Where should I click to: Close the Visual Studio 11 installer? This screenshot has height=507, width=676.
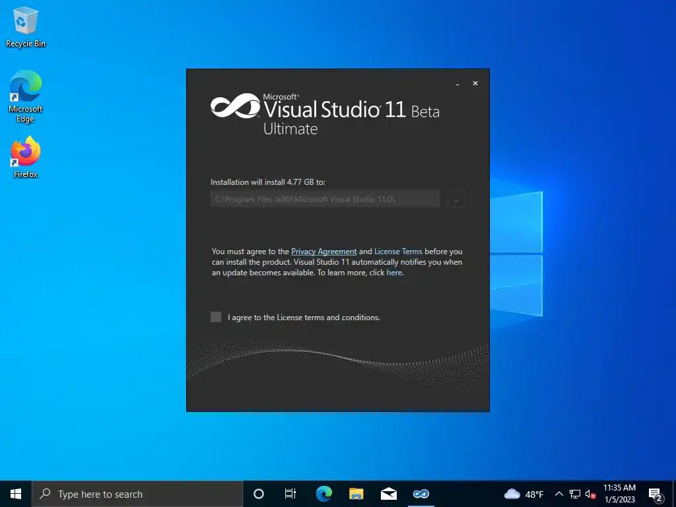pyautogui.click(x=475, y=83)
